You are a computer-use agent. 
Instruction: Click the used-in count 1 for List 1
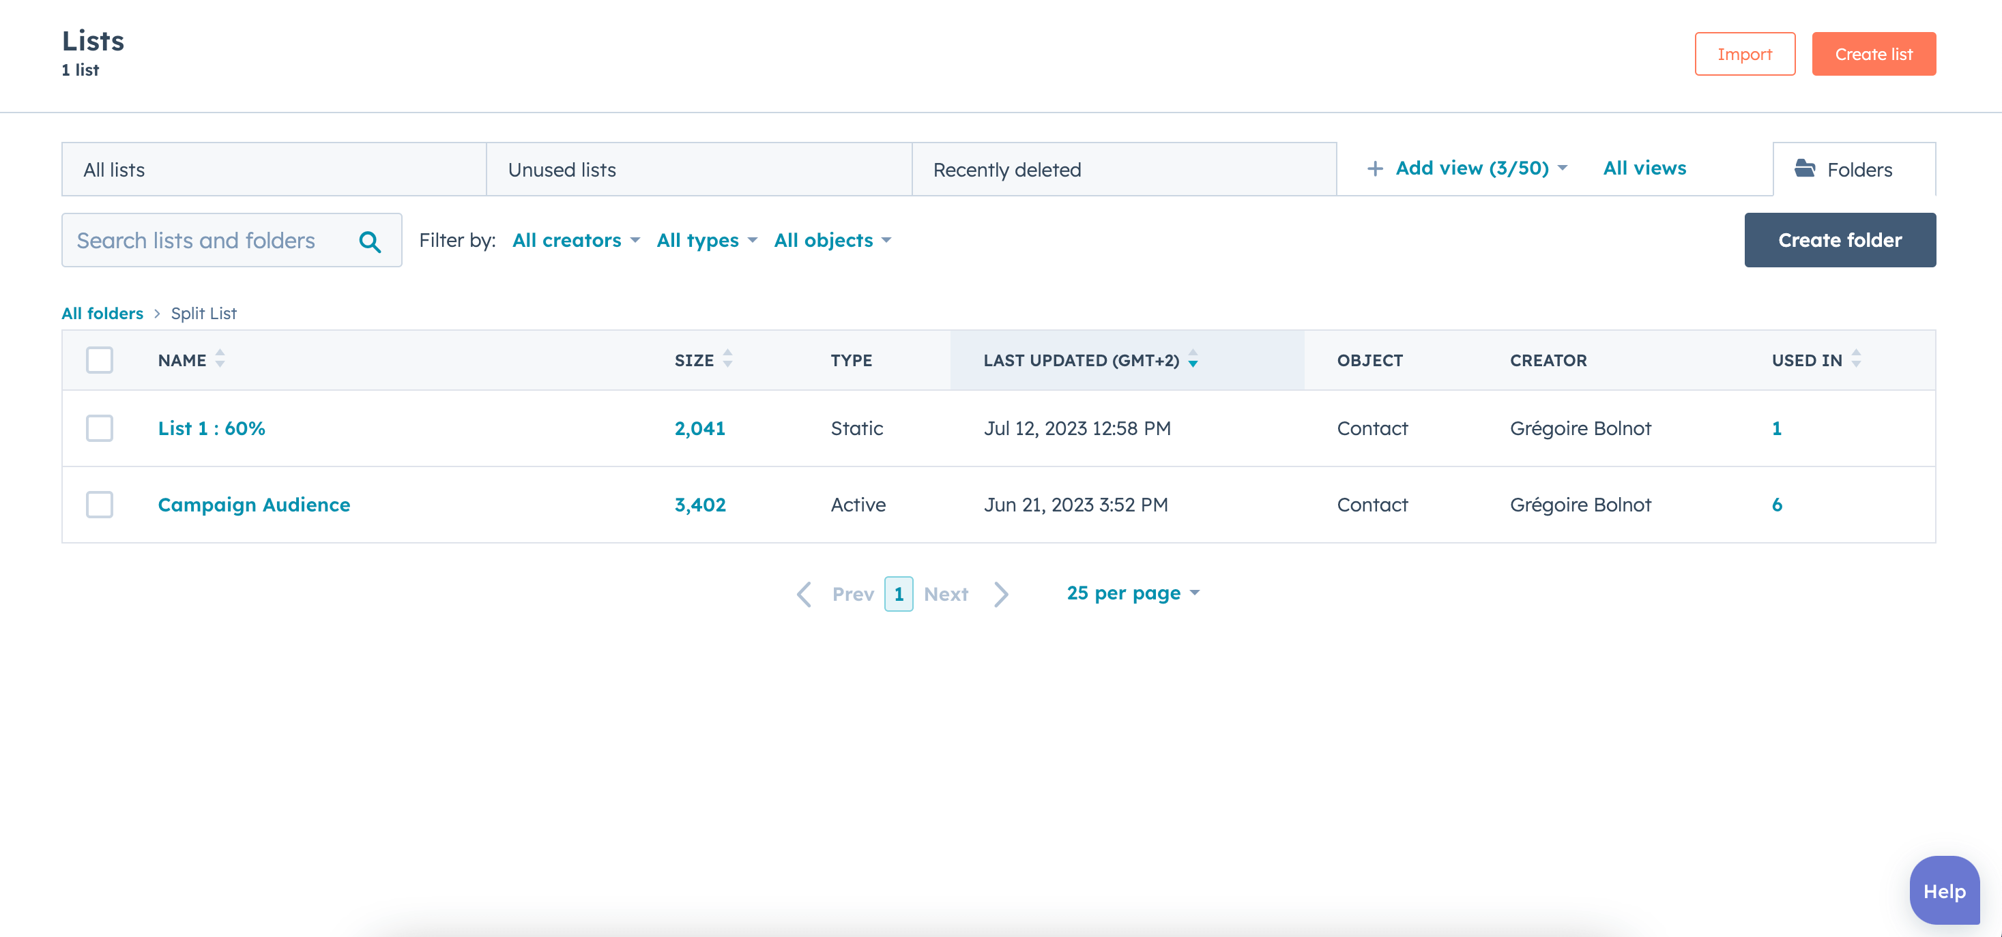pyautogui.click(x=1776, y=428)
